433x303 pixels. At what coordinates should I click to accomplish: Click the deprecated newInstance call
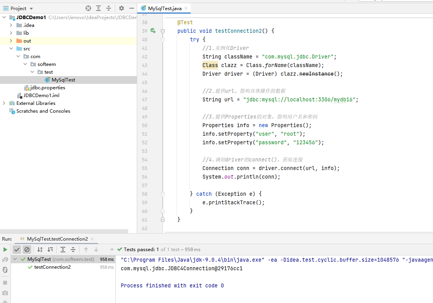pos(316,74)
